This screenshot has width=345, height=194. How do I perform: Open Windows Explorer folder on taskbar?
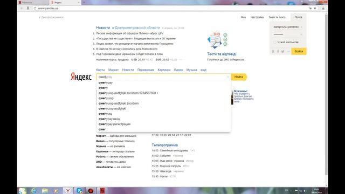[x=45, y=191]
